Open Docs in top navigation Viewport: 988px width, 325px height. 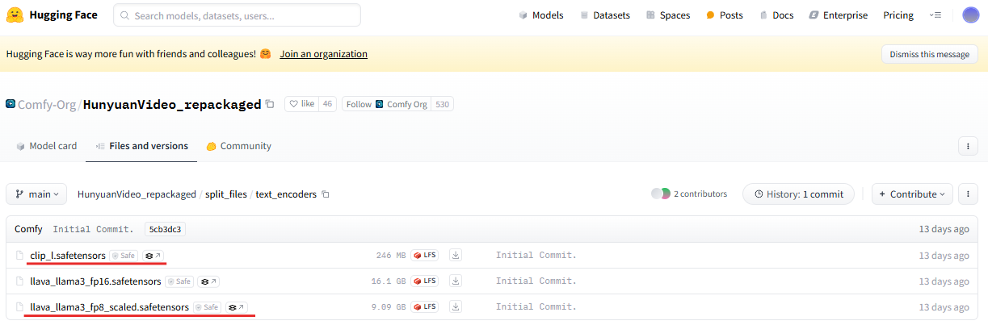[x=776, y=15]
